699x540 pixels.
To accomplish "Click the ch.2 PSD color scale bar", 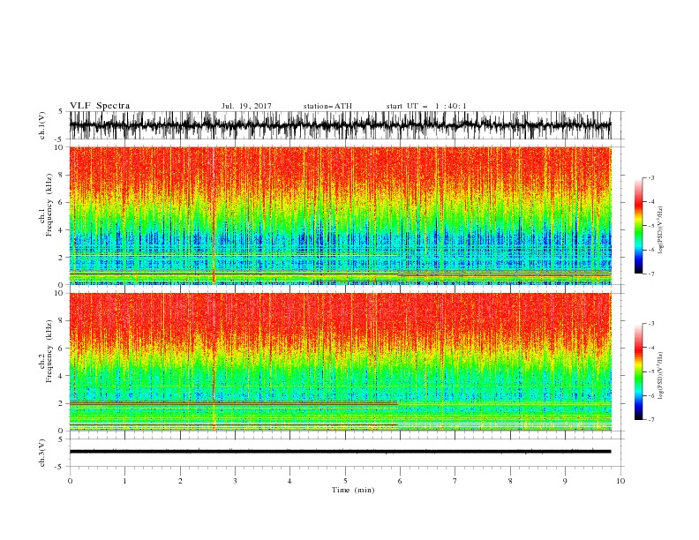I will 638,371.
